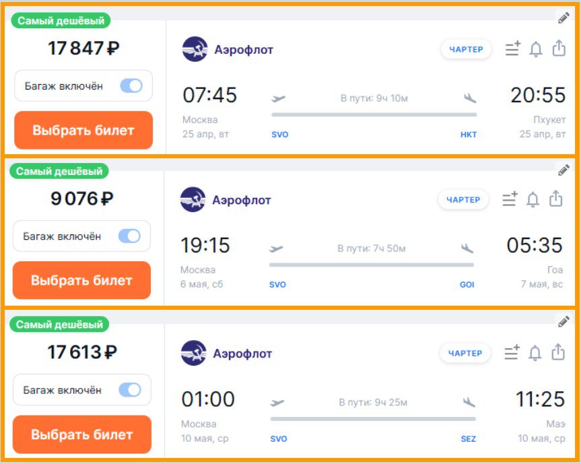Click pencil edit icon on Mahé card

tap(563, 322)
